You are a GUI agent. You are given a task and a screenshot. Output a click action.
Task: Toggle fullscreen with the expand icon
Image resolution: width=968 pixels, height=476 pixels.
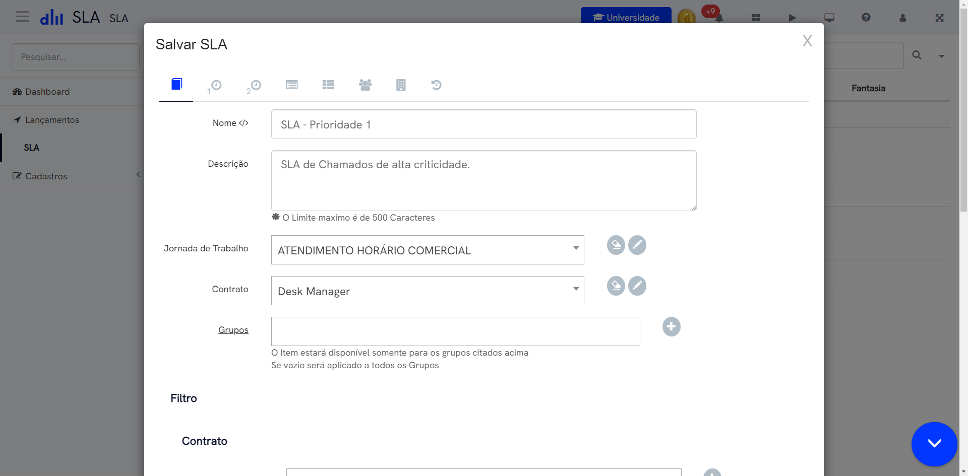click(x=940, y=18)
